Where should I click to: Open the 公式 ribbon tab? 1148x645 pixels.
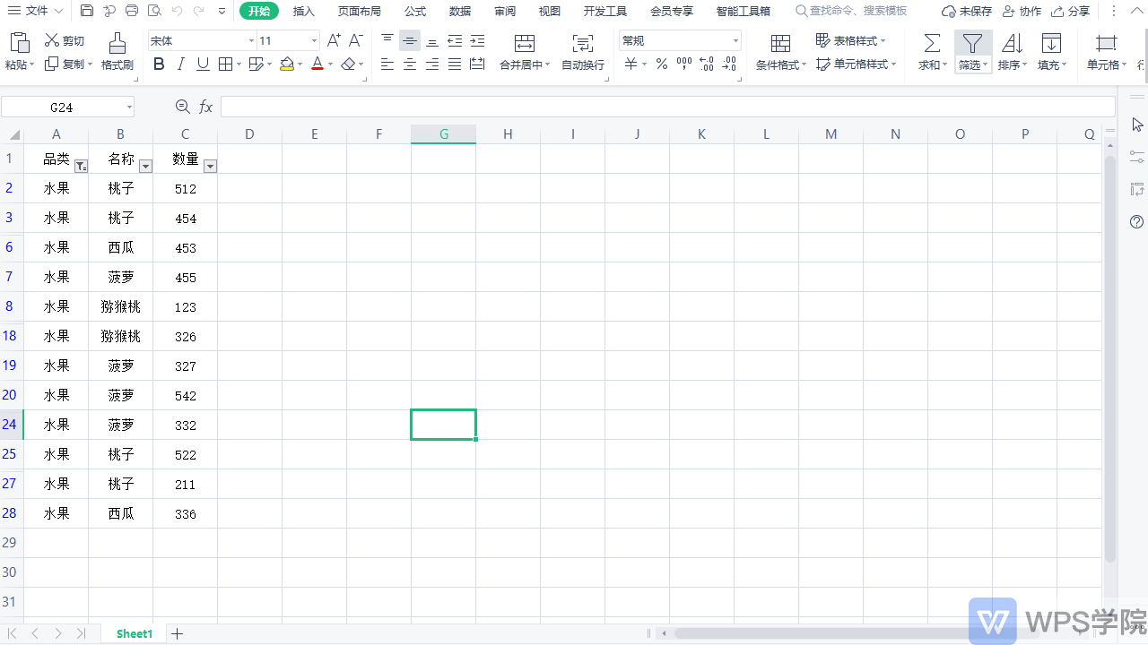pos(415,11)
